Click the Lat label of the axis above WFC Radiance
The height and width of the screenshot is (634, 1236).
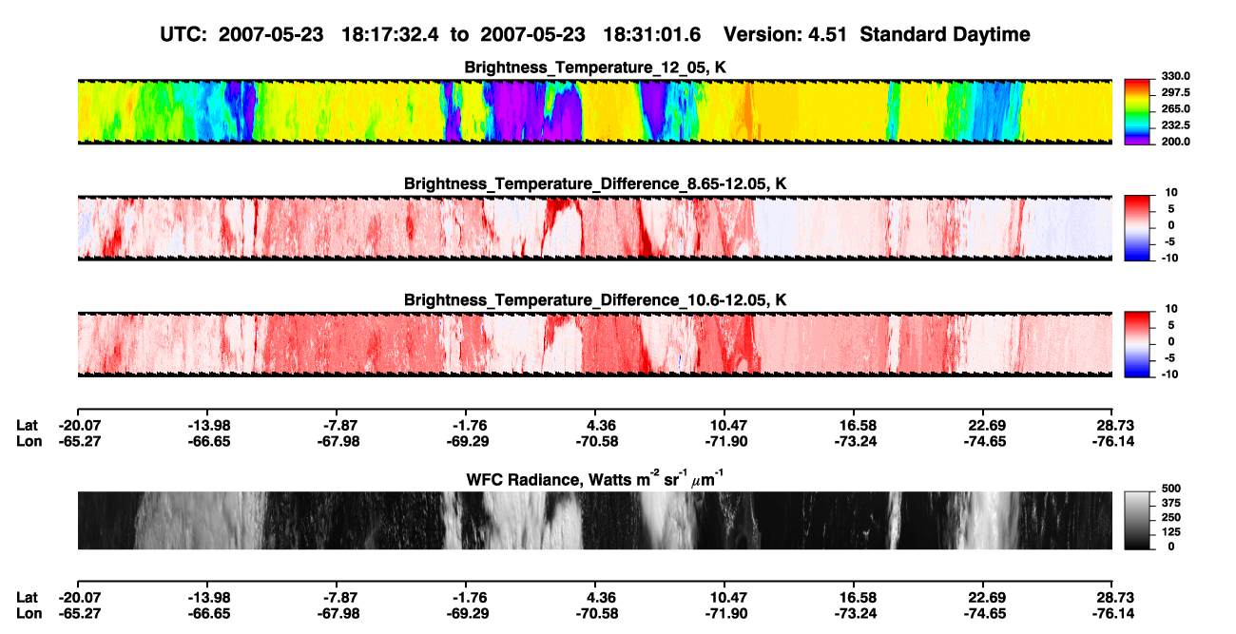[28, 425]
